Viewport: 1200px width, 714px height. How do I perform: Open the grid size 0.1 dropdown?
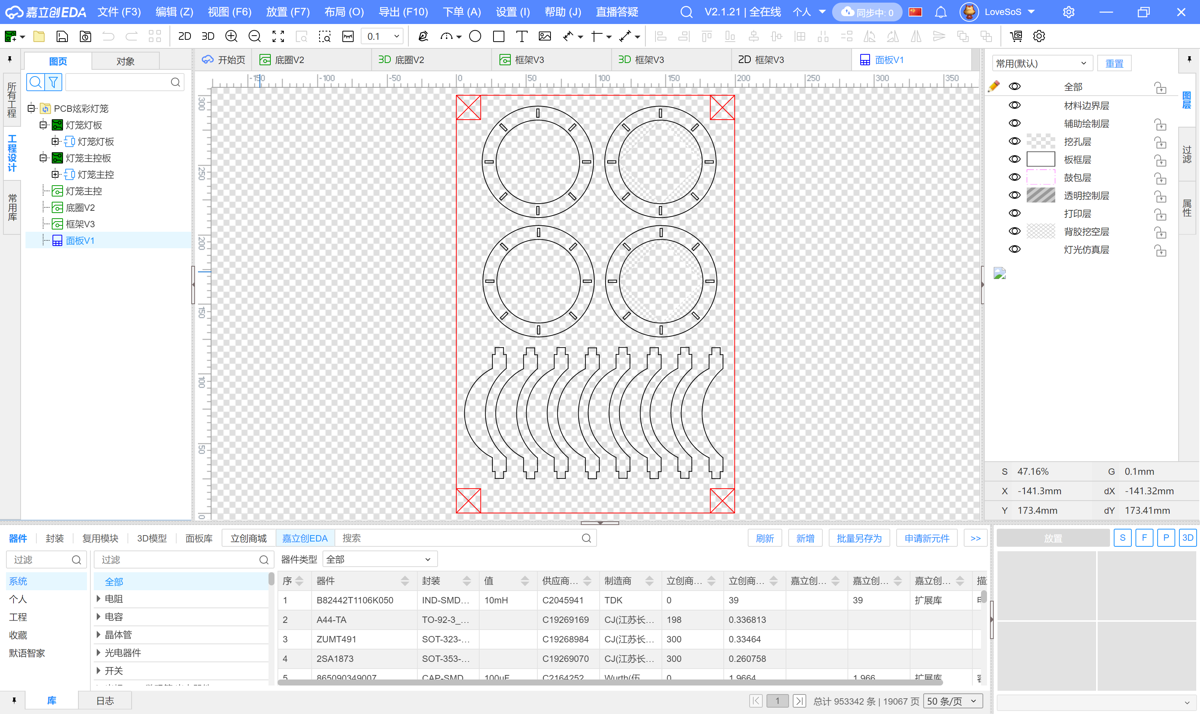(x=396, y=36)
